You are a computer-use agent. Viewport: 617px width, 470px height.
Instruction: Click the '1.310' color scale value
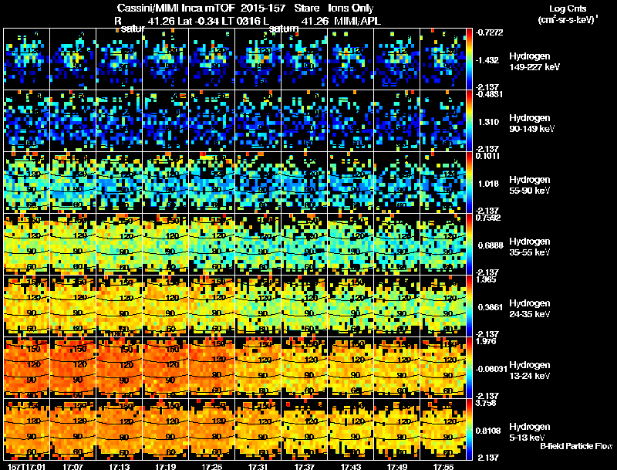point(488,122)
